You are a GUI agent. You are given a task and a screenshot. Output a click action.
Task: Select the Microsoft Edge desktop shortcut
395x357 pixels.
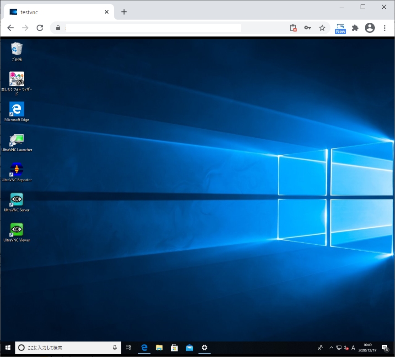pos(16,112)
